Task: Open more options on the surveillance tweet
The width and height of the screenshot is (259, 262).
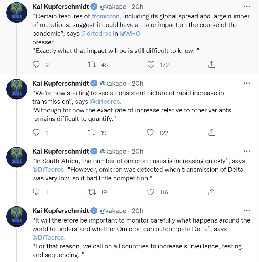Action: [x=247, y=210]
